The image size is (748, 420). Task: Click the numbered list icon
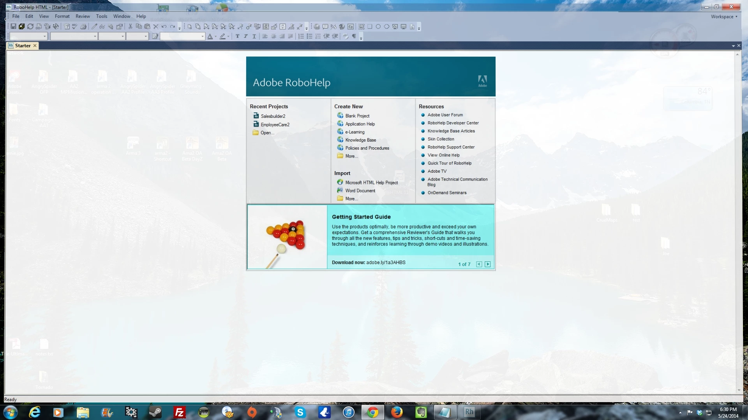(301, 36)
